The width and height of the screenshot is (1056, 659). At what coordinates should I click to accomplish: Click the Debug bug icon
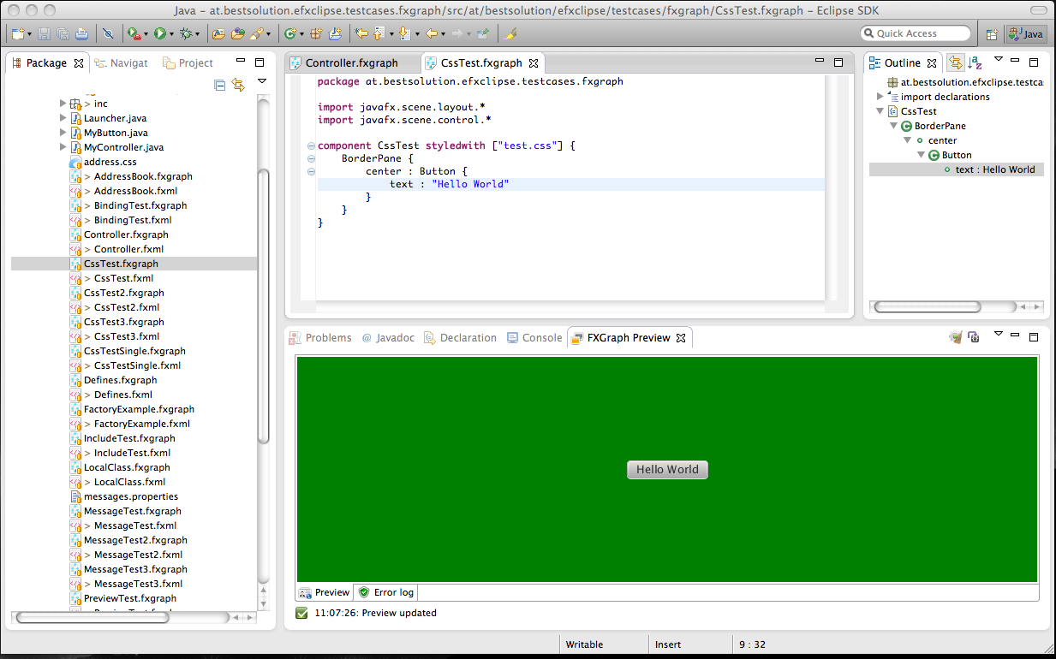tap(185, 34)
